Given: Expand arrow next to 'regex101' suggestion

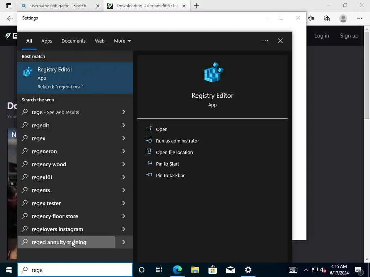Looking at the screenshot, I should pyautogui.click(x=124, y=177).
